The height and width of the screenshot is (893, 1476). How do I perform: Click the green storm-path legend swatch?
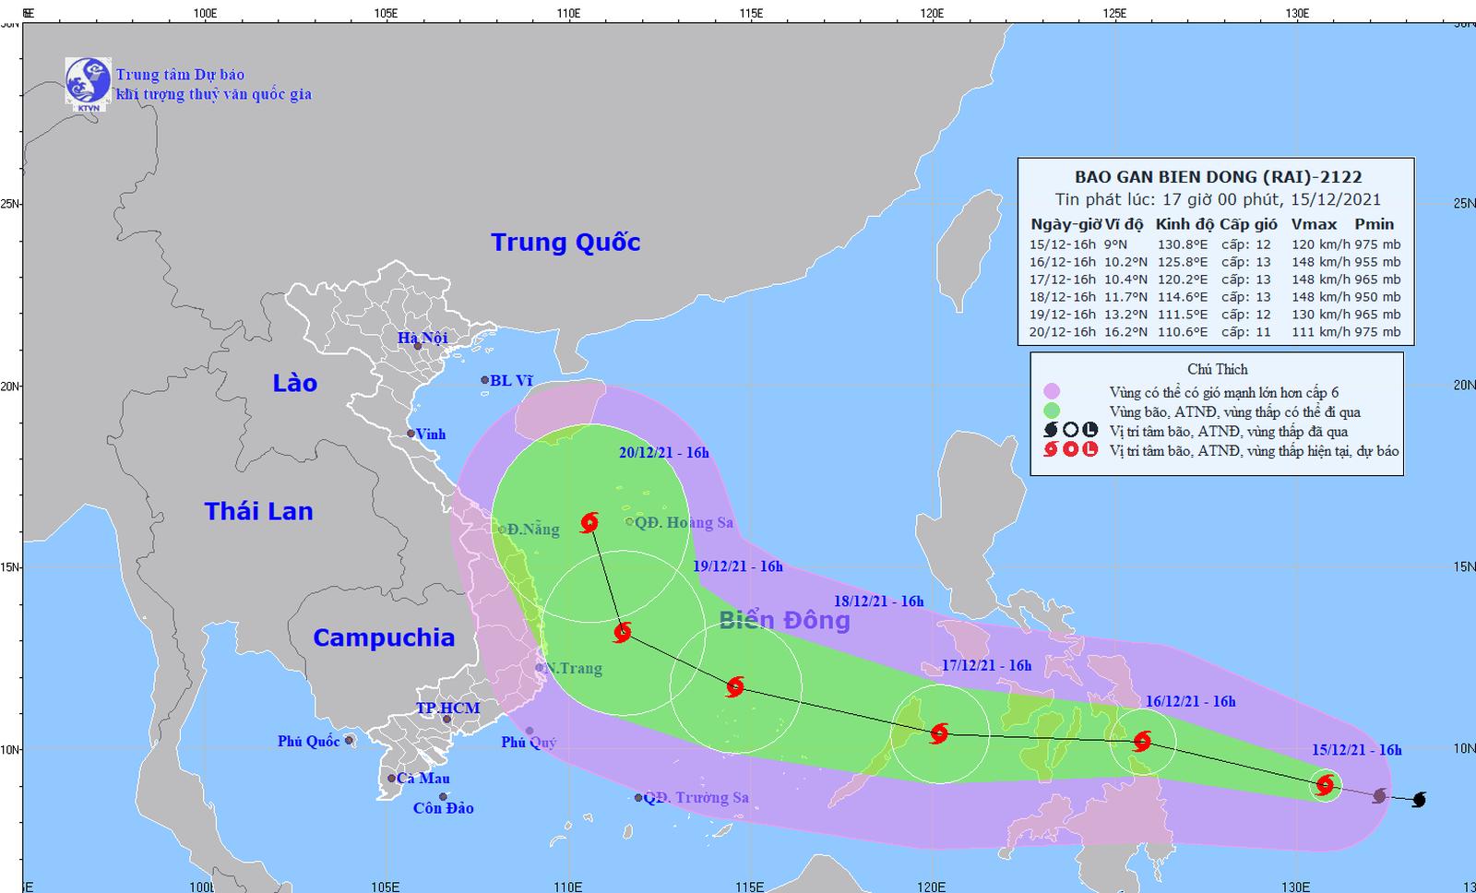point(1051,411)
